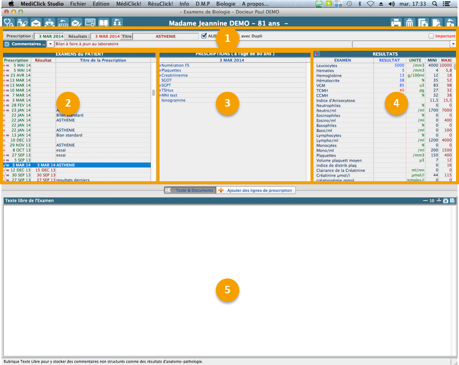459x365 pixels.
Task: Open the Biologie menu
Action: click(226, 3)
